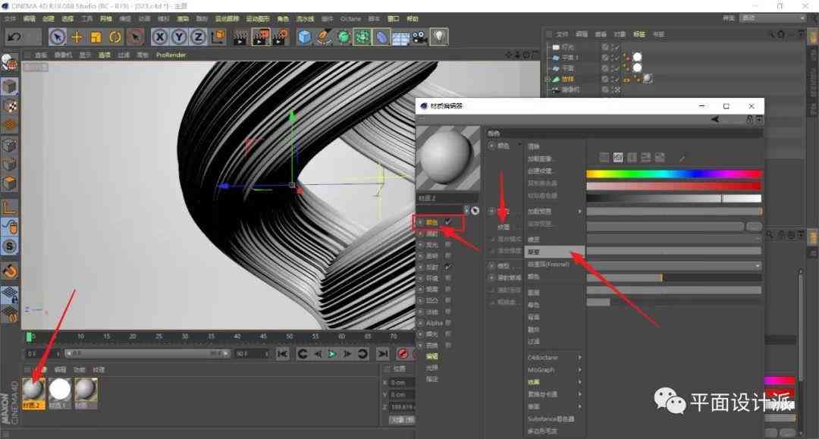Click the grayscale value slider
Image resolution: width=819 pixels, height=439 pixels.
click(674, 199)
